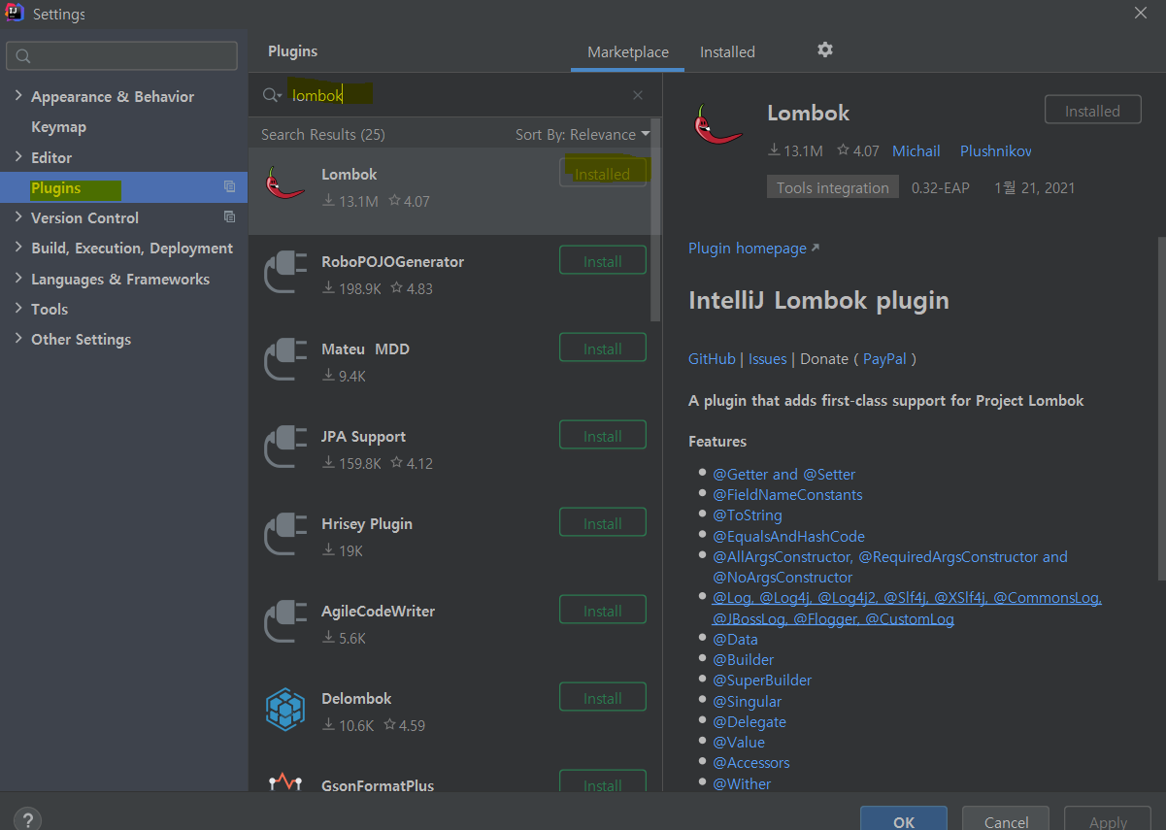Open the Issues link
The image size is (1166, 830).
[x=767, y=358]
